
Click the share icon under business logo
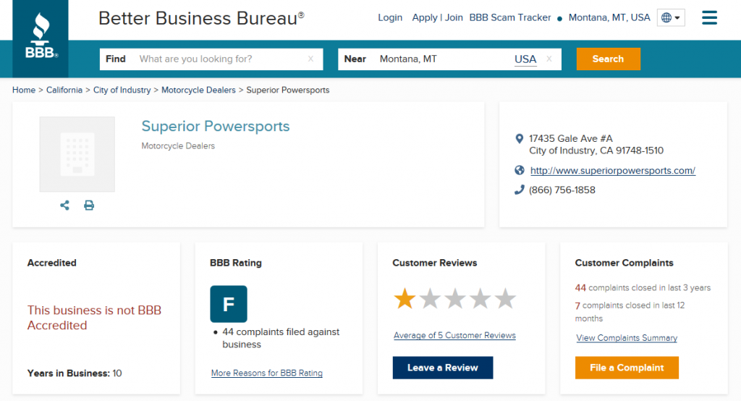(x=65, y=206)
